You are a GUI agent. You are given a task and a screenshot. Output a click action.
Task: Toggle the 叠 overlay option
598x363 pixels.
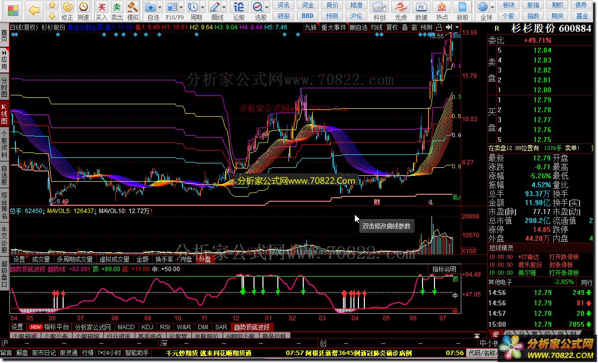[x=405, y=27]
